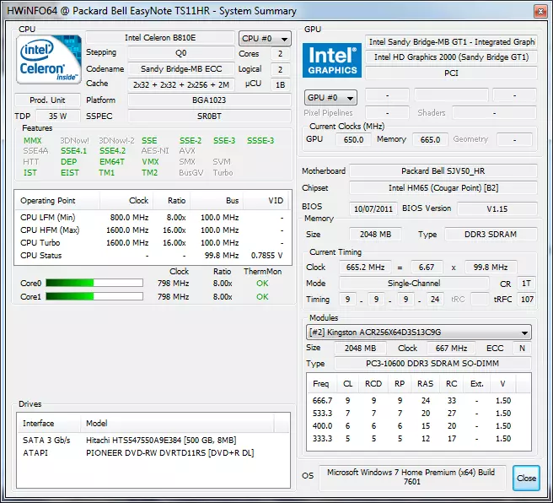Select the Intel Celeron B810E name field
This screenshot has height=503, width=553.
(x=160, y=38)
